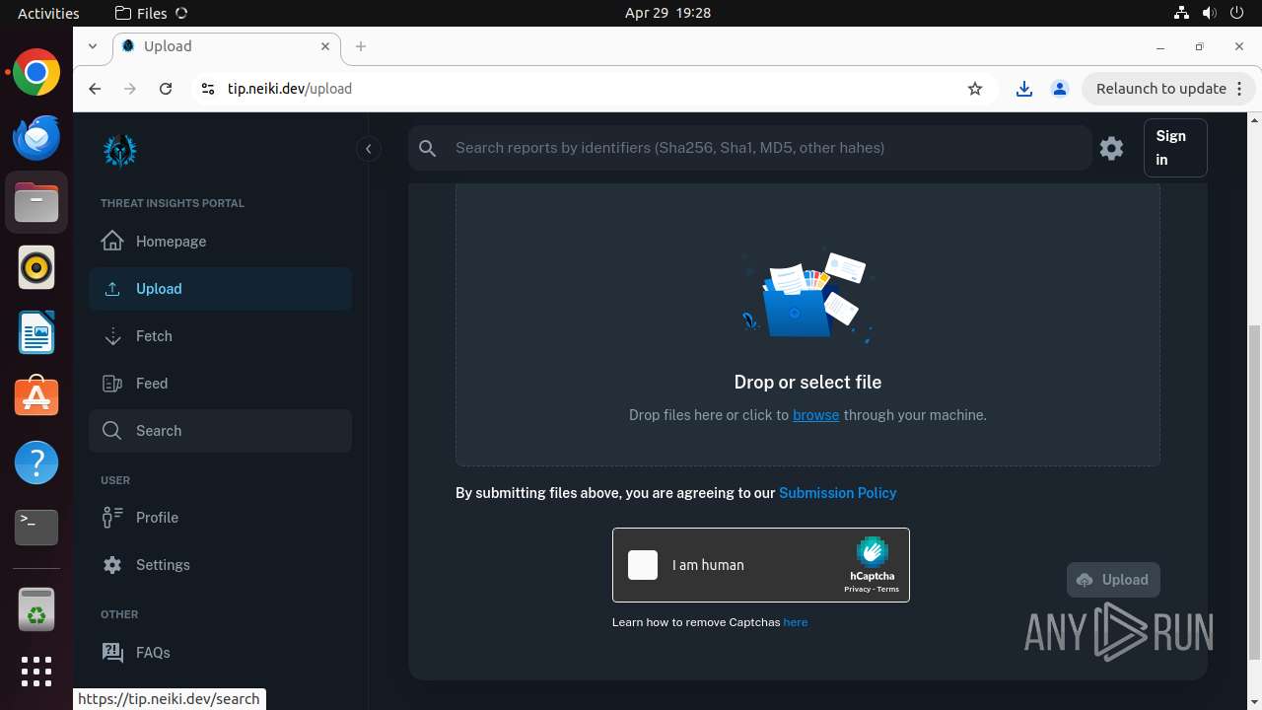
Task: Check the I am human checkbox
Action: pos(643,565)
